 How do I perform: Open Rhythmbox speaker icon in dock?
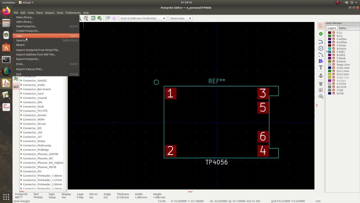click(x=6, y=35)
